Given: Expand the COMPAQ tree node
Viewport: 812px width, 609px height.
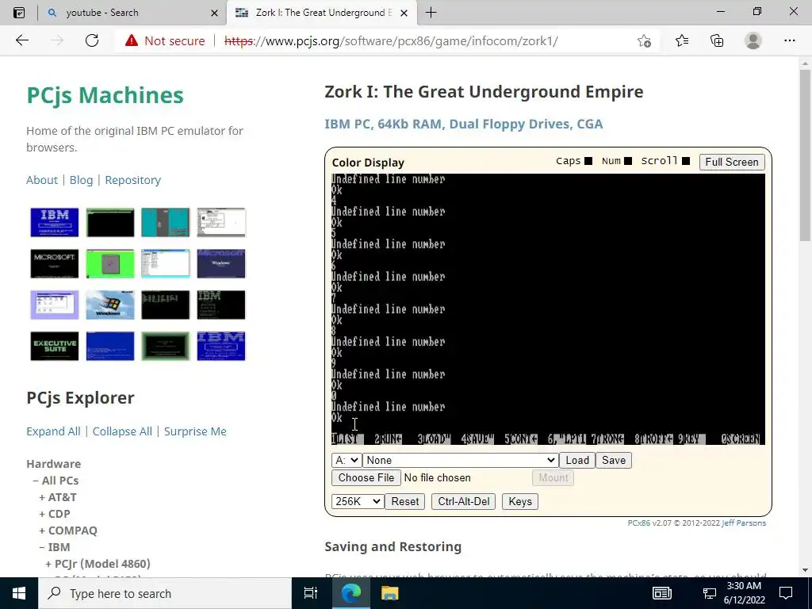Looking at the screenshot, I should tap(68, 530).
